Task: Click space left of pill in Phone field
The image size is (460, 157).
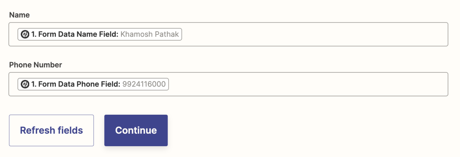Action: click(x=13, y=84)
